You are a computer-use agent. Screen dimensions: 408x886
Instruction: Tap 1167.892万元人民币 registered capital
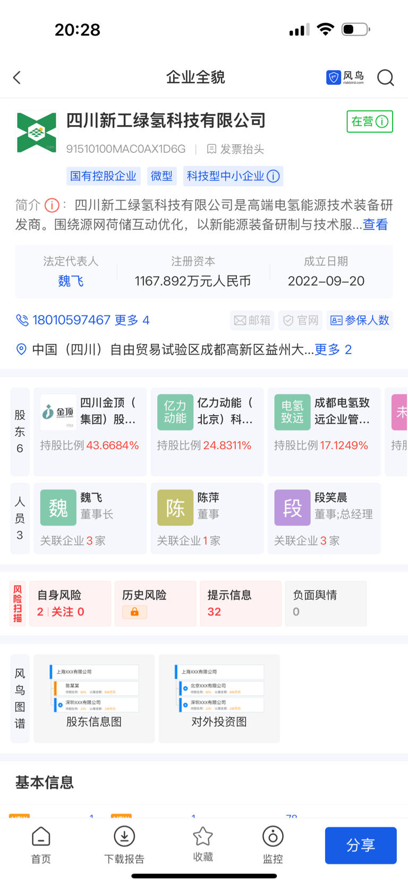coord(193,281)
